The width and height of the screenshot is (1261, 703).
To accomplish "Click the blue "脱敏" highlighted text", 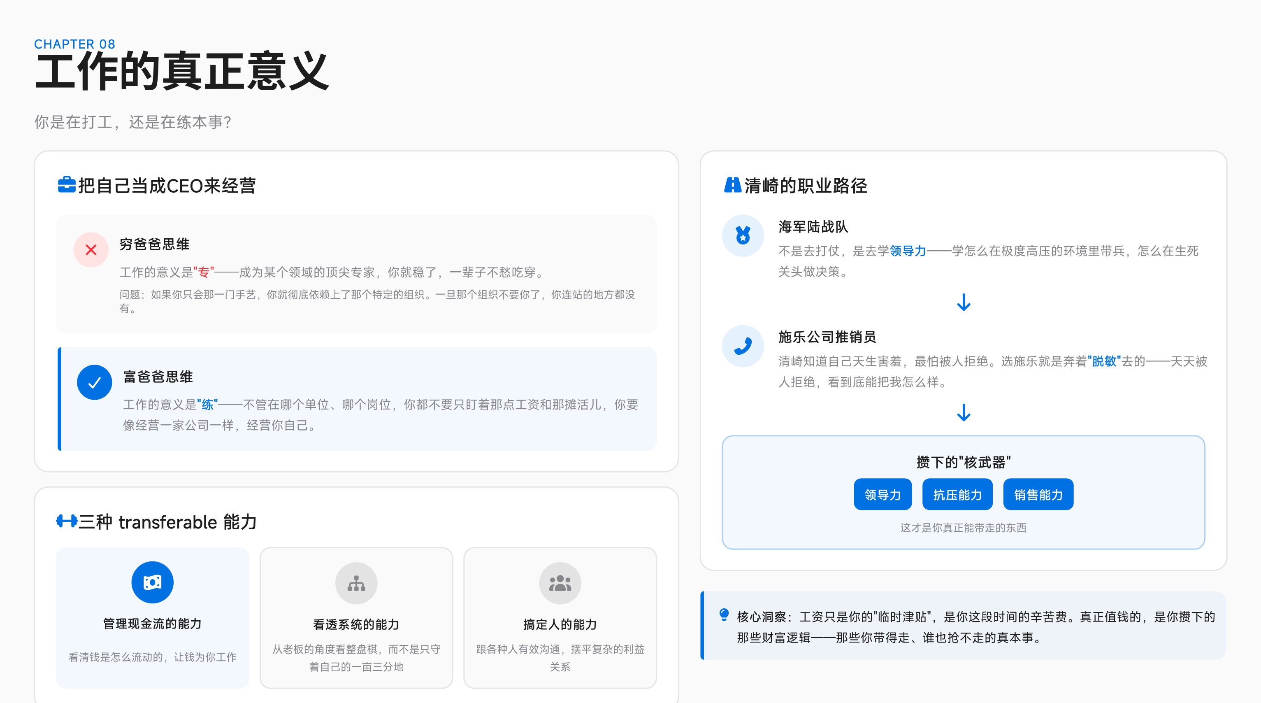I will [1104, 361].
